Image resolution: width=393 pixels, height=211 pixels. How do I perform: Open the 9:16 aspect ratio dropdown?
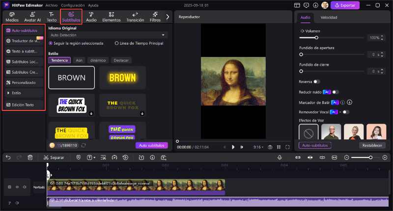point(258,147)
